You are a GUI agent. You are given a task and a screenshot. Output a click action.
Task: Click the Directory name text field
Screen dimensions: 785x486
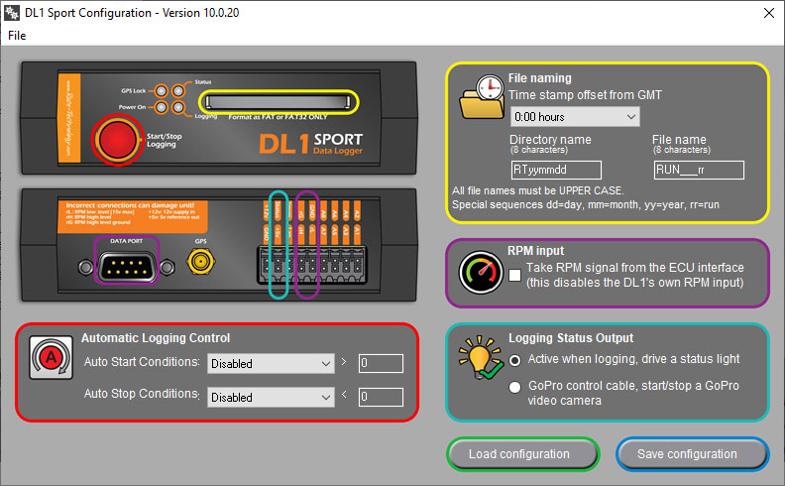click(556, 170)
